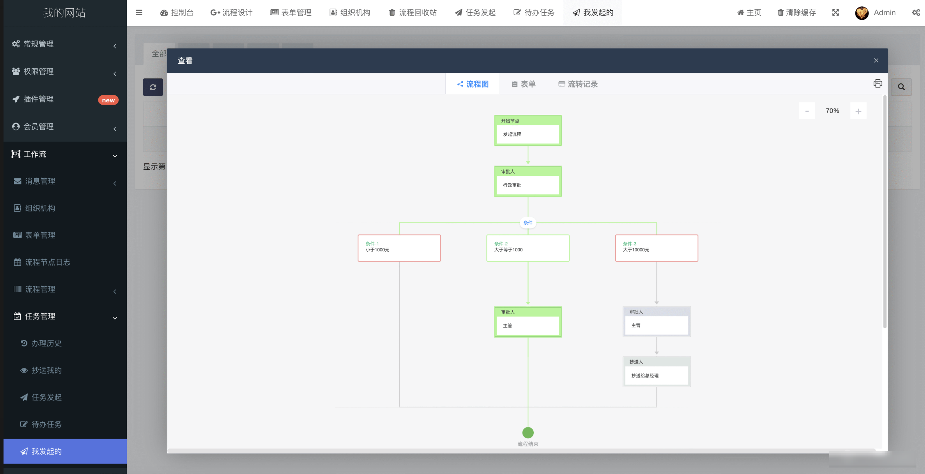The width and height of the screenshot is (925, 474).
Task: Click the search magnifier icon
Action: tap(901, 87)
